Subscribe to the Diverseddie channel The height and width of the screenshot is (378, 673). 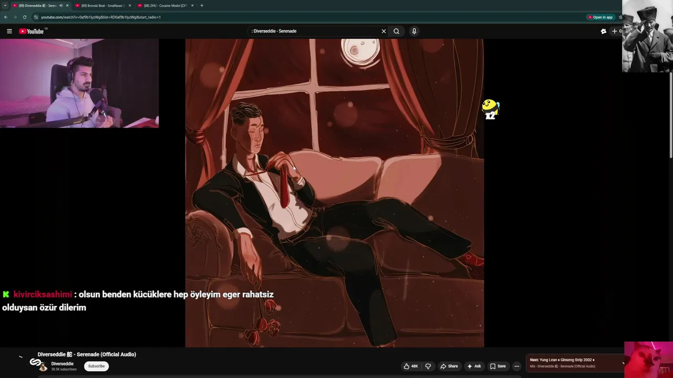point(96,366)
